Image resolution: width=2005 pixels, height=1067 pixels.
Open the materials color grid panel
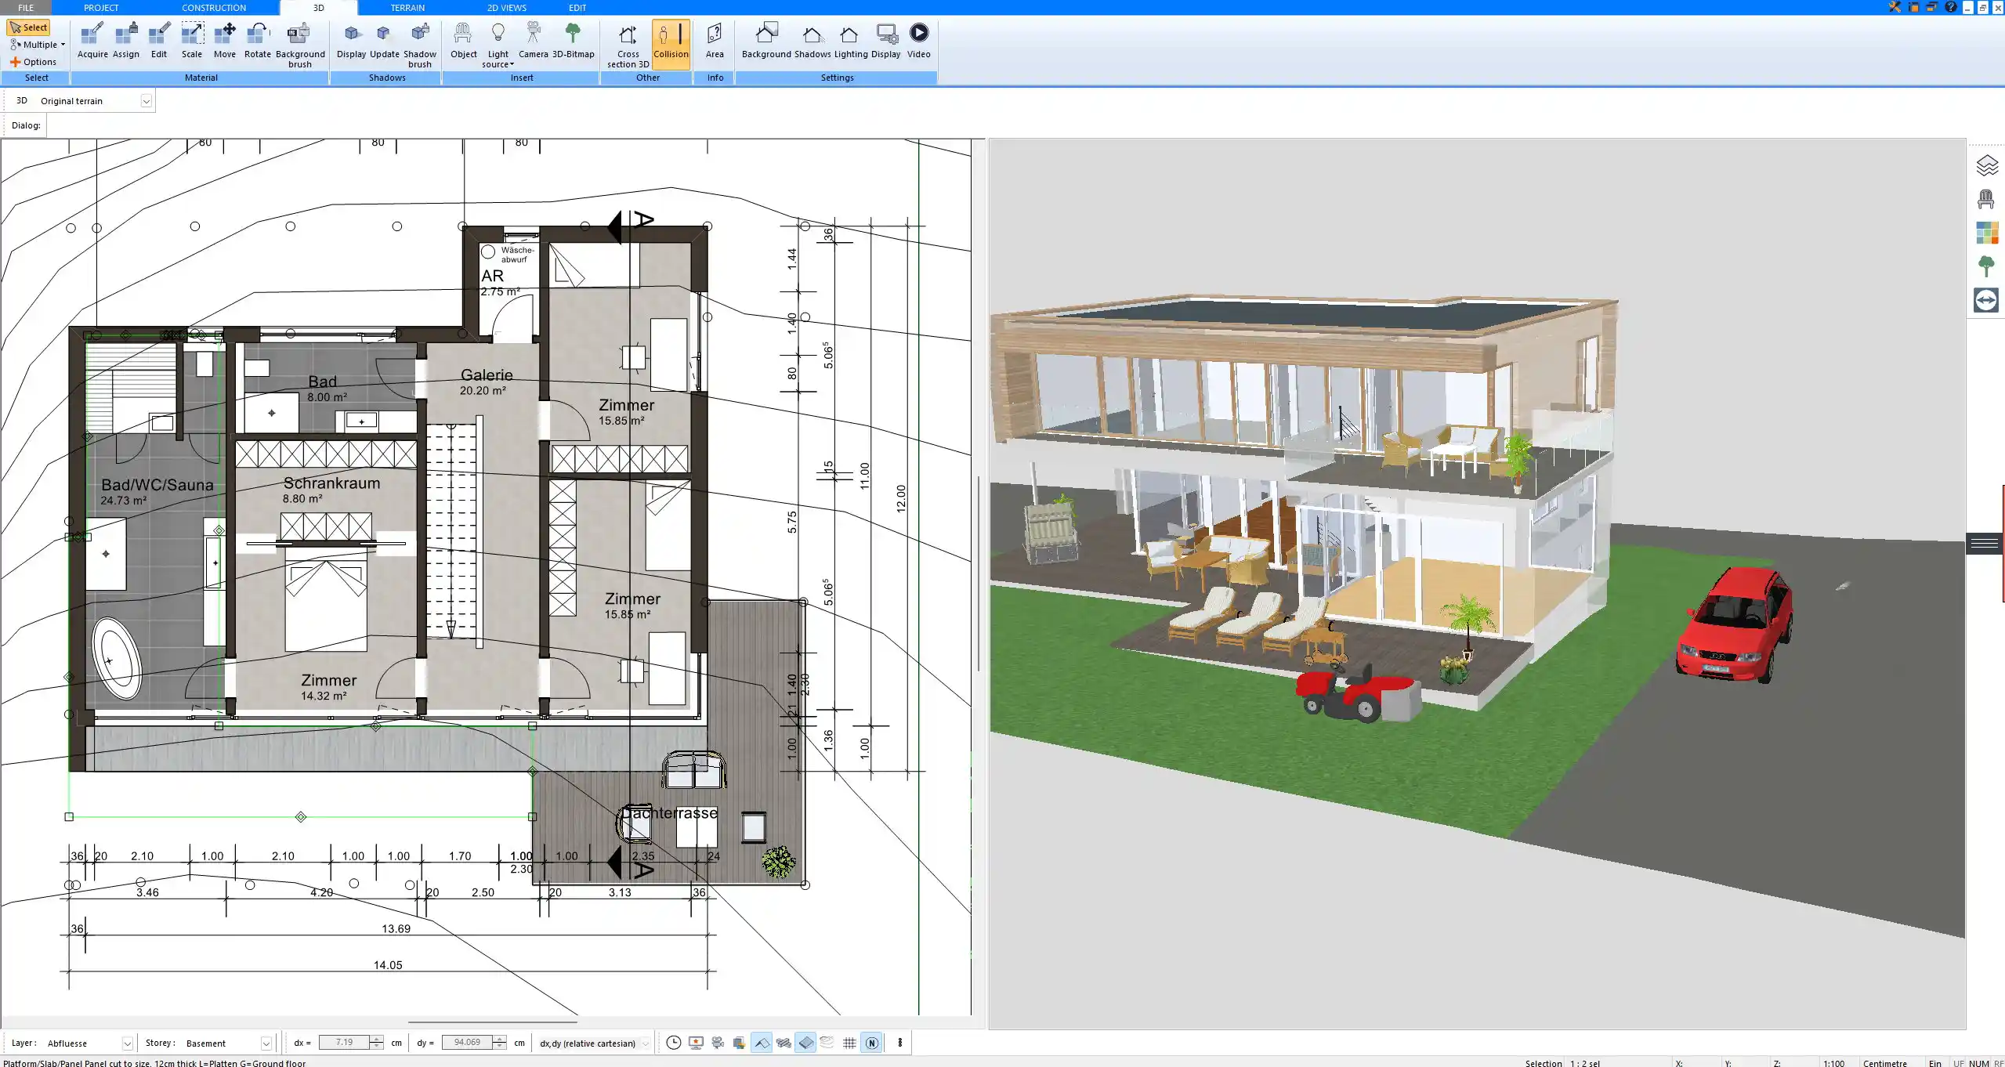point(1987,233)
